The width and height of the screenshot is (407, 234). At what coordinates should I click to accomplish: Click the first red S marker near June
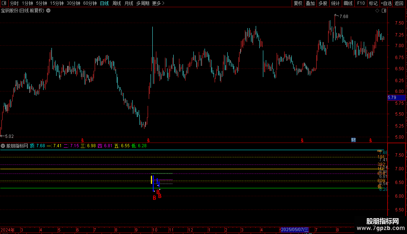[x=82, y=140]
